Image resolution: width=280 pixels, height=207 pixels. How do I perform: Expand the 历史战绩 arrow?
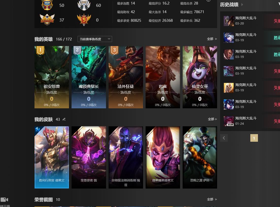(242, 5)
